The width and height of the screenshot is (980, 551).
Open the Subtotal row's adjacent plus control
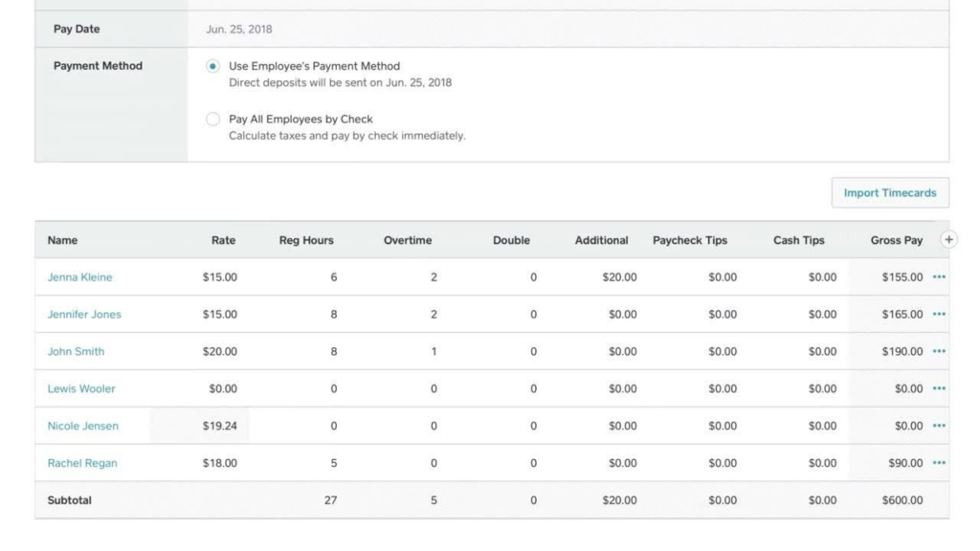(947, 240)
